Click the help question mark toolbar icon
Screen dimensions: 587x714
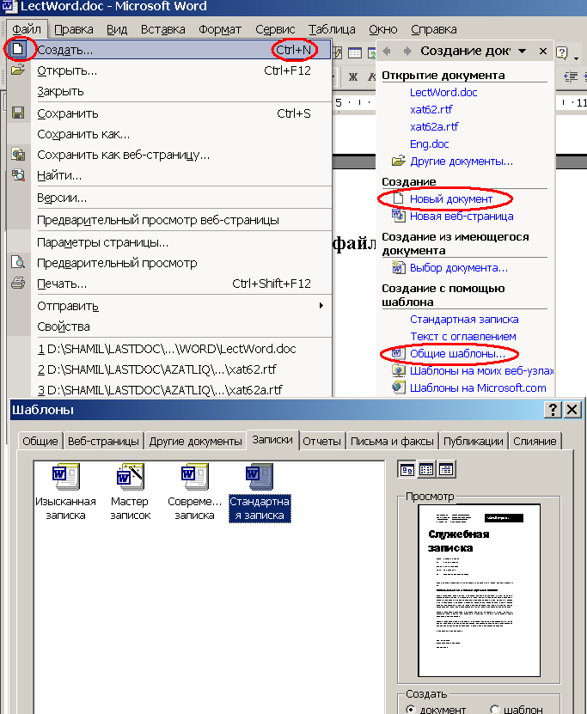coord(562,52)
